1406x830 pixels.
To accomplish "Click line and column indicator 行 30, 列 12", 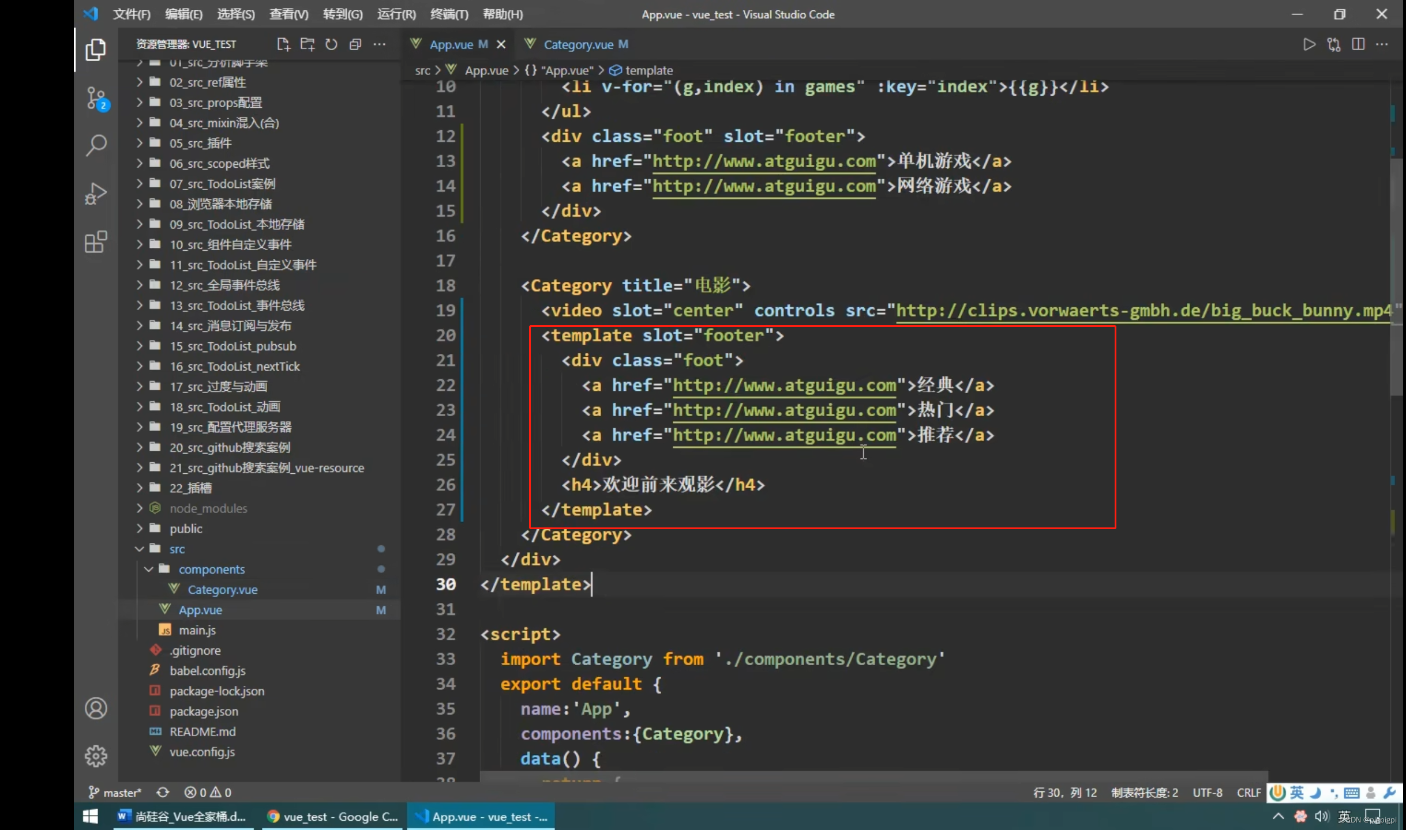I will click(1065, 793).
